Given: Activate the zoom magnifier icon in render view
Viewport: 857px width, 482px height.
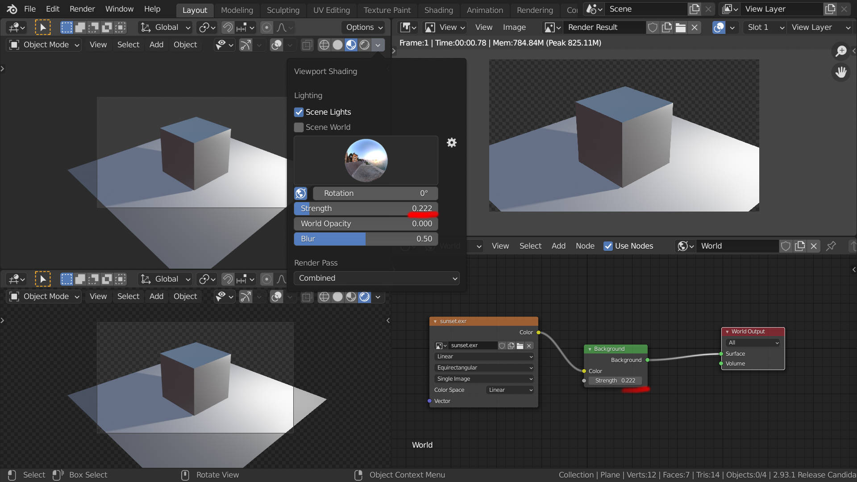Looking at the screenshot, I should click(841, 51).
